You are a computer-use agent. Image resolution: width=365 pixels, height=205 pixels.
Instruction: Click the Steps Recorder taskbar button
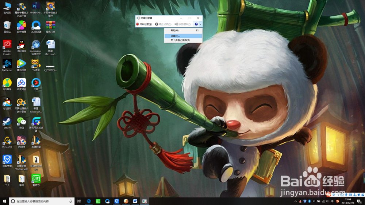(145, 201)
